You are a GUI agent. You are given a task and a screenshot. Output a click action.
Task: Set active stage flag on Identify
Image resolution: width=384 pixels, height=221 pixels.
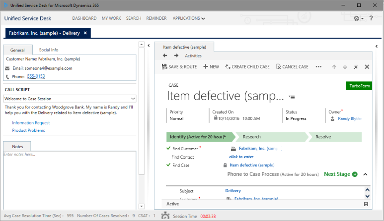click(x=225, y=137)
